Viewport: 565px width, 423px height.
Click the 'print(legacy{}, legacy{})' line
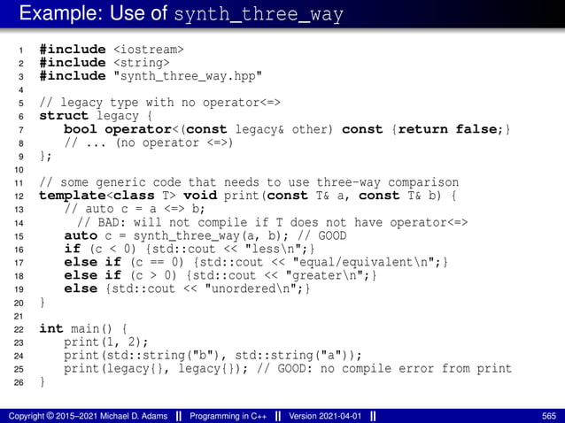[x=288, y=369]
